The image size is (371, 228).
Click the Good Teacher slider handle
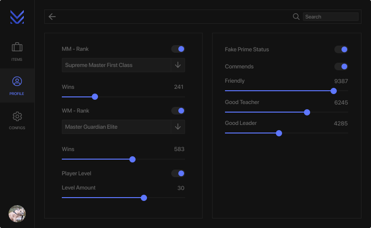point(307,112)
